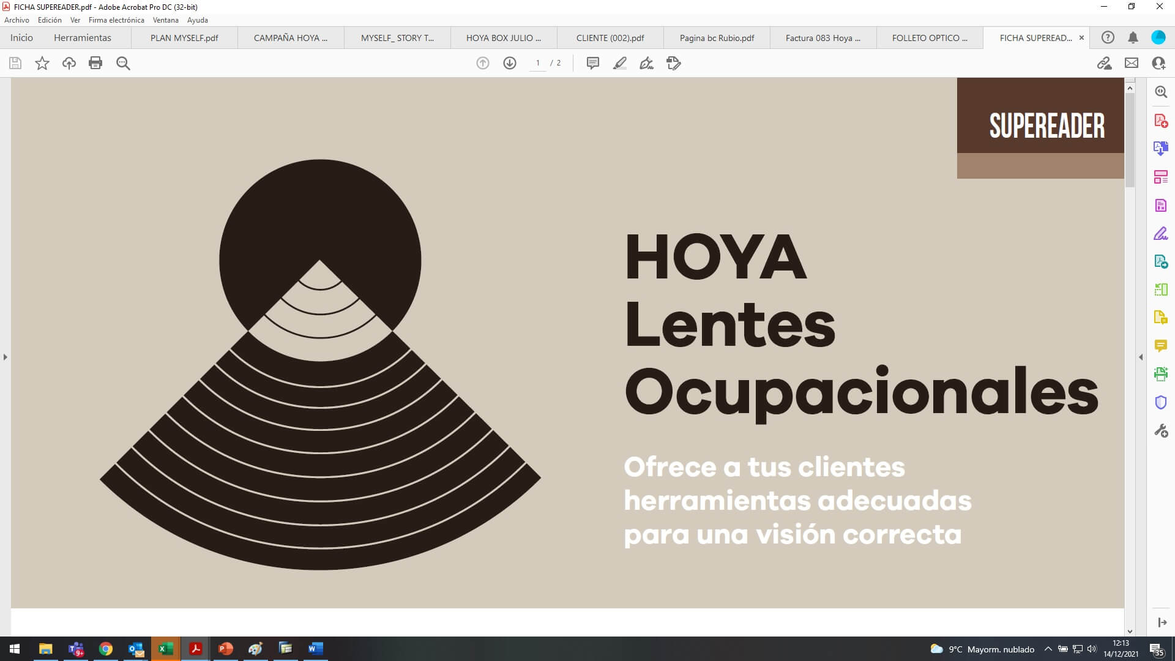Open the Help question mark icon
The image size is (1175, 661).
[x=1108, y=37]
